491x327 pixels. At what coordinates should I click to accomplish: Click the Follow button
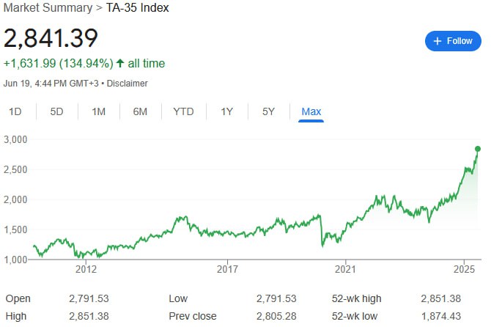pyautogui.click(x=453, y=41)
